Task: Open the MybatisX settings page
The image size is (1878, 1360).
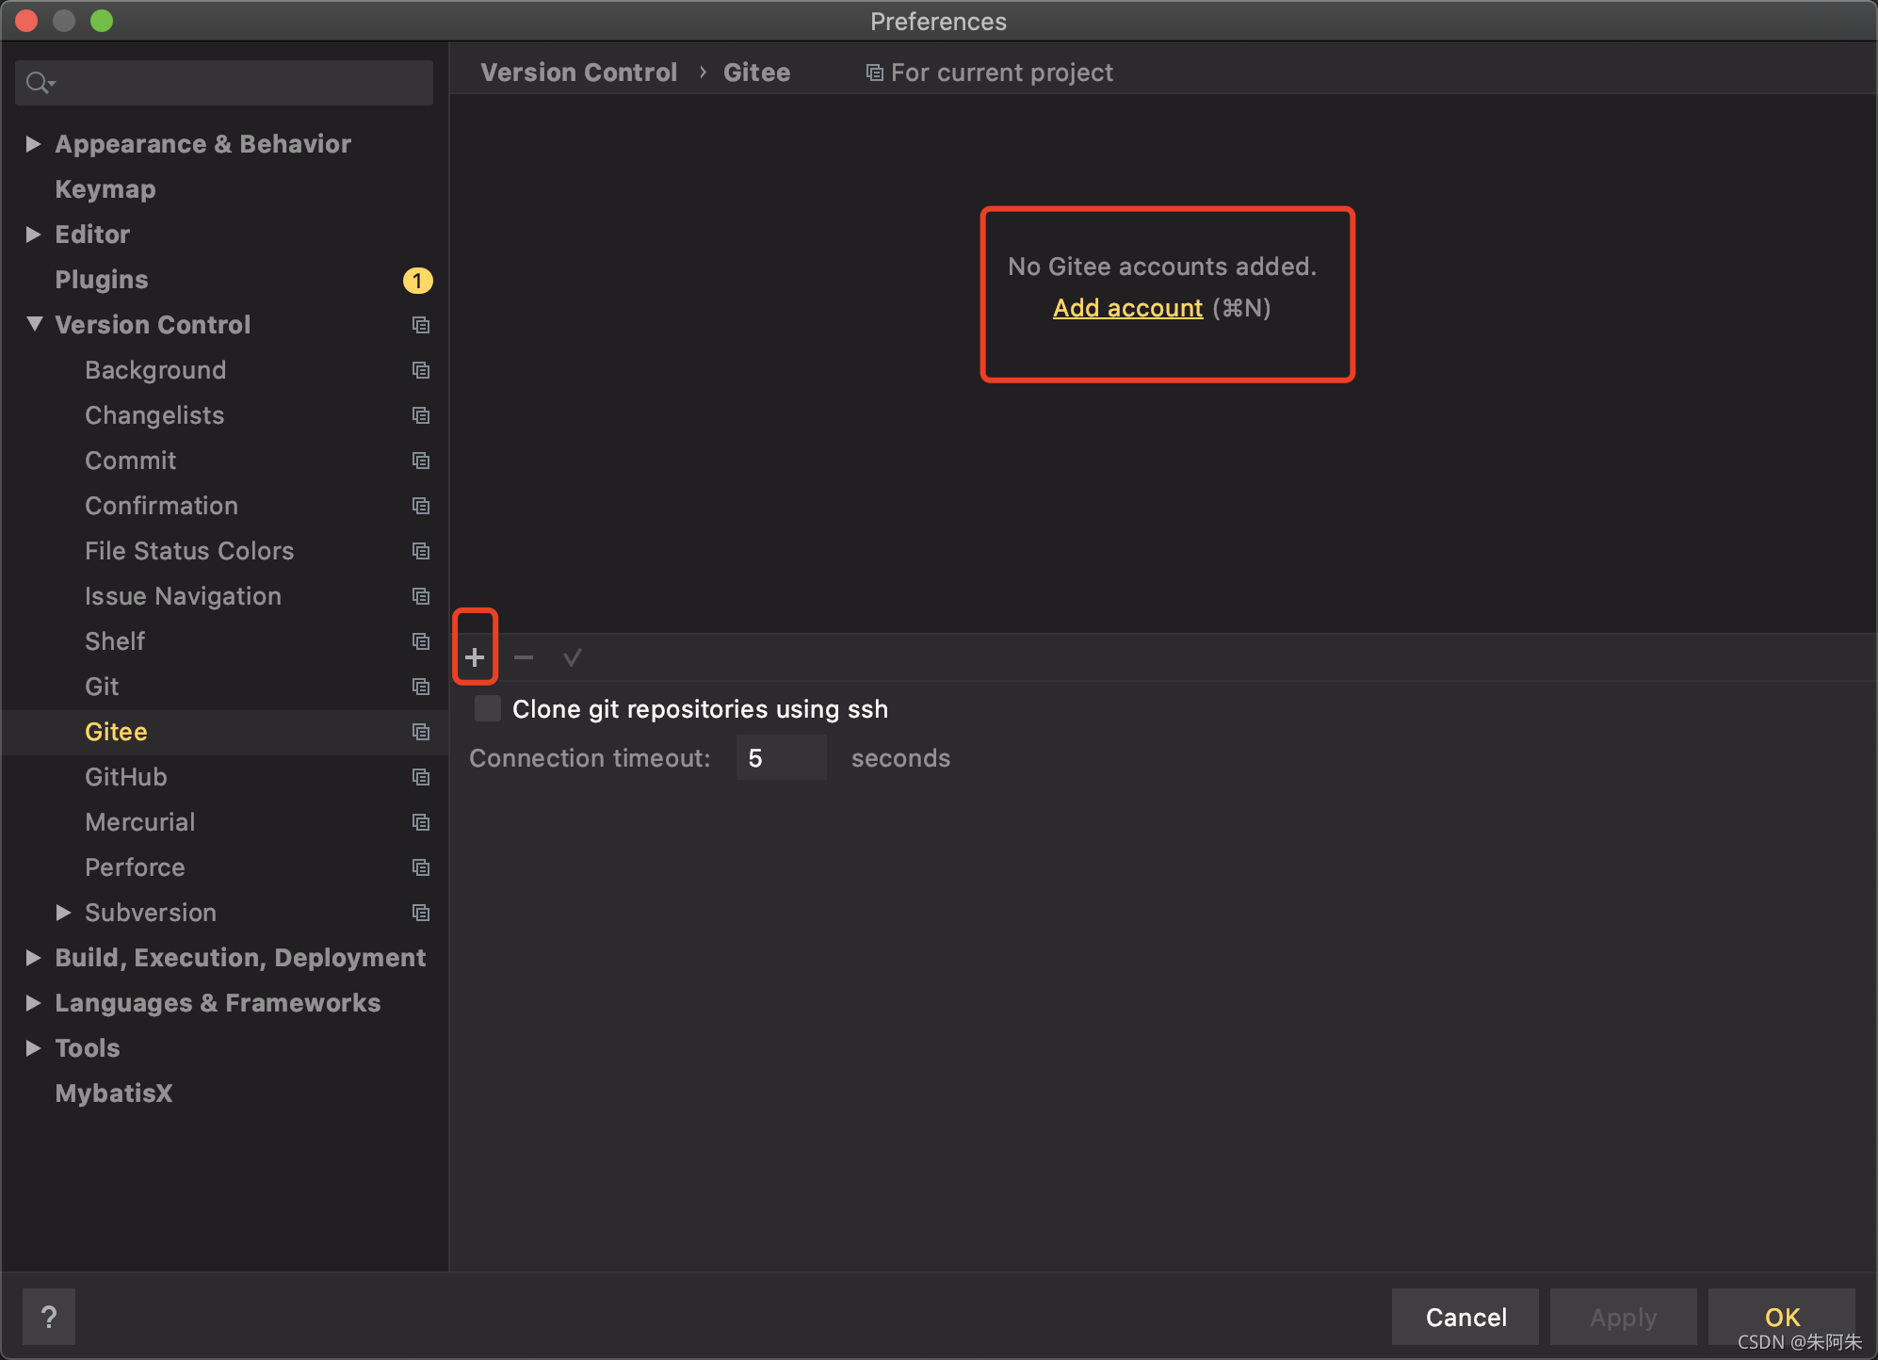Action: point(114,1093)
